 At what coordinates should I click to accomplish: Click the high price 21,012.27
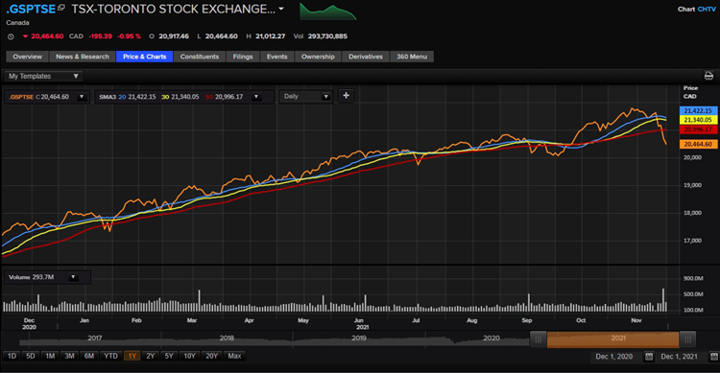pos(270,36)
